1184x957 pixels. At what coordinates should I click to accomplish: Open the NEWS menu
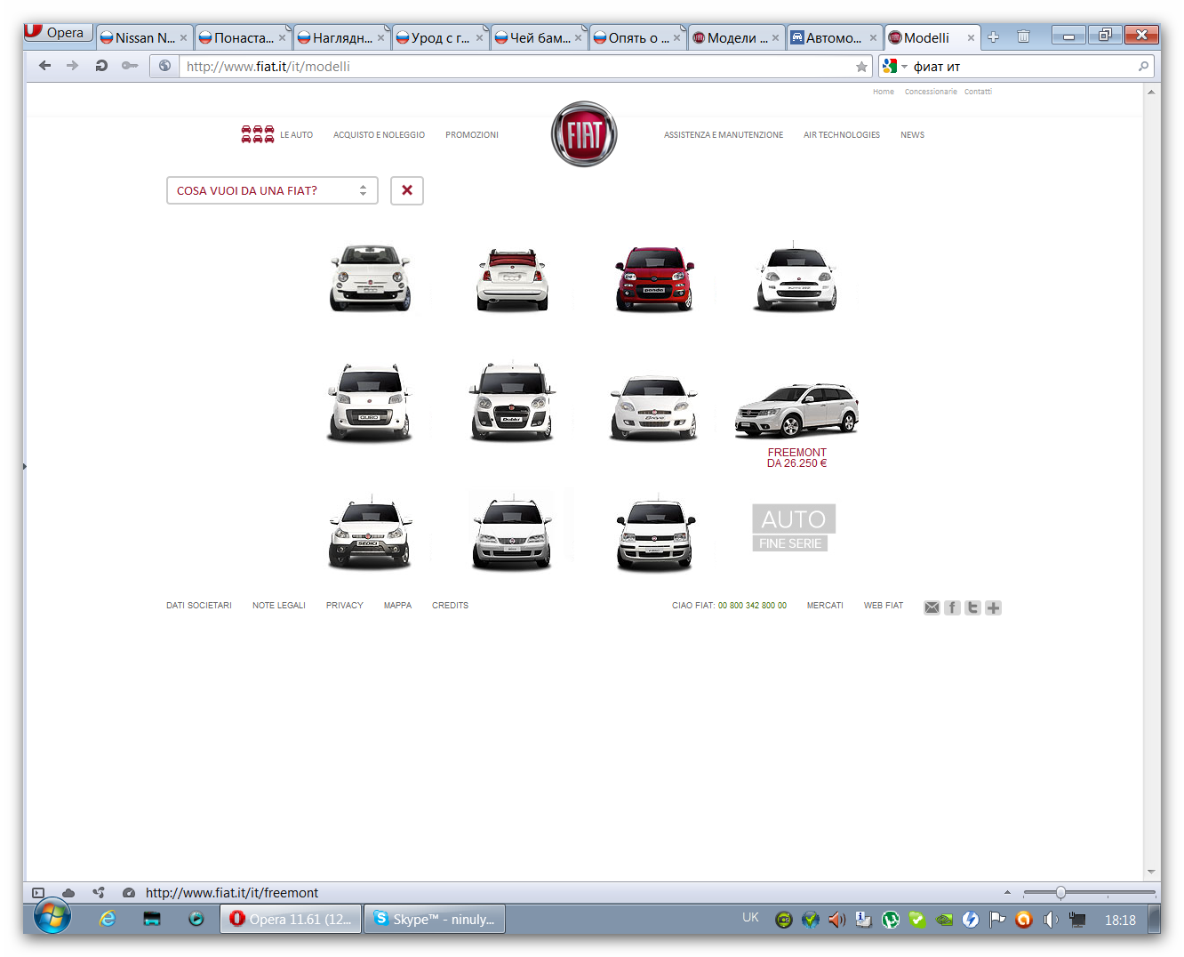(x=912, y=135)
